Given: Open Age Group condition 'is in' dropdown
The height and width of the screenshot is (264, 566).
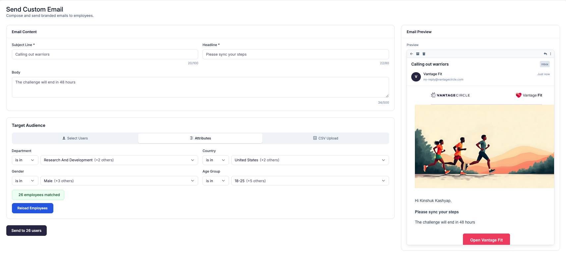Looking at the screenshot, I should coord(216,181).
